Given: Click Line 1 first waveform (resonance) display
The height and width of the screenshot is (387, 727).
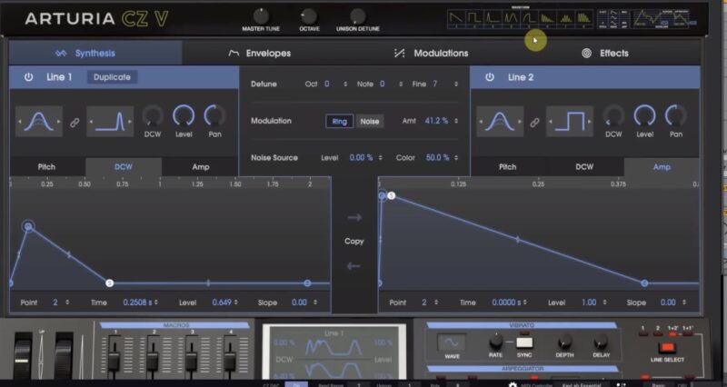Looking at the screenshot, I should pyautogui.click(x=39, y=122).
